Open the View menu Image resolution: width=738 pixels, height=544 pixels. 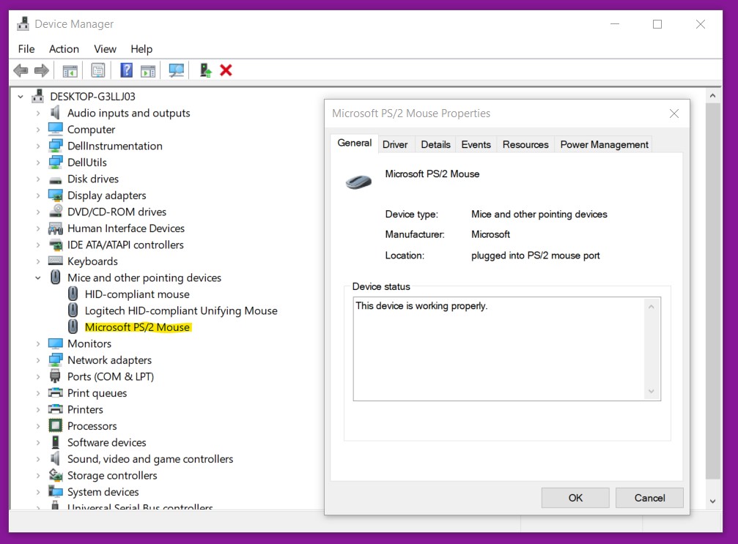pyautogui.click(x=105, y=49)
